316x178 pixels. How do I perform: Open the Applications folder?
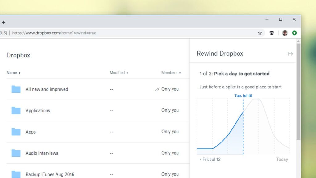[x=38, y=111]
